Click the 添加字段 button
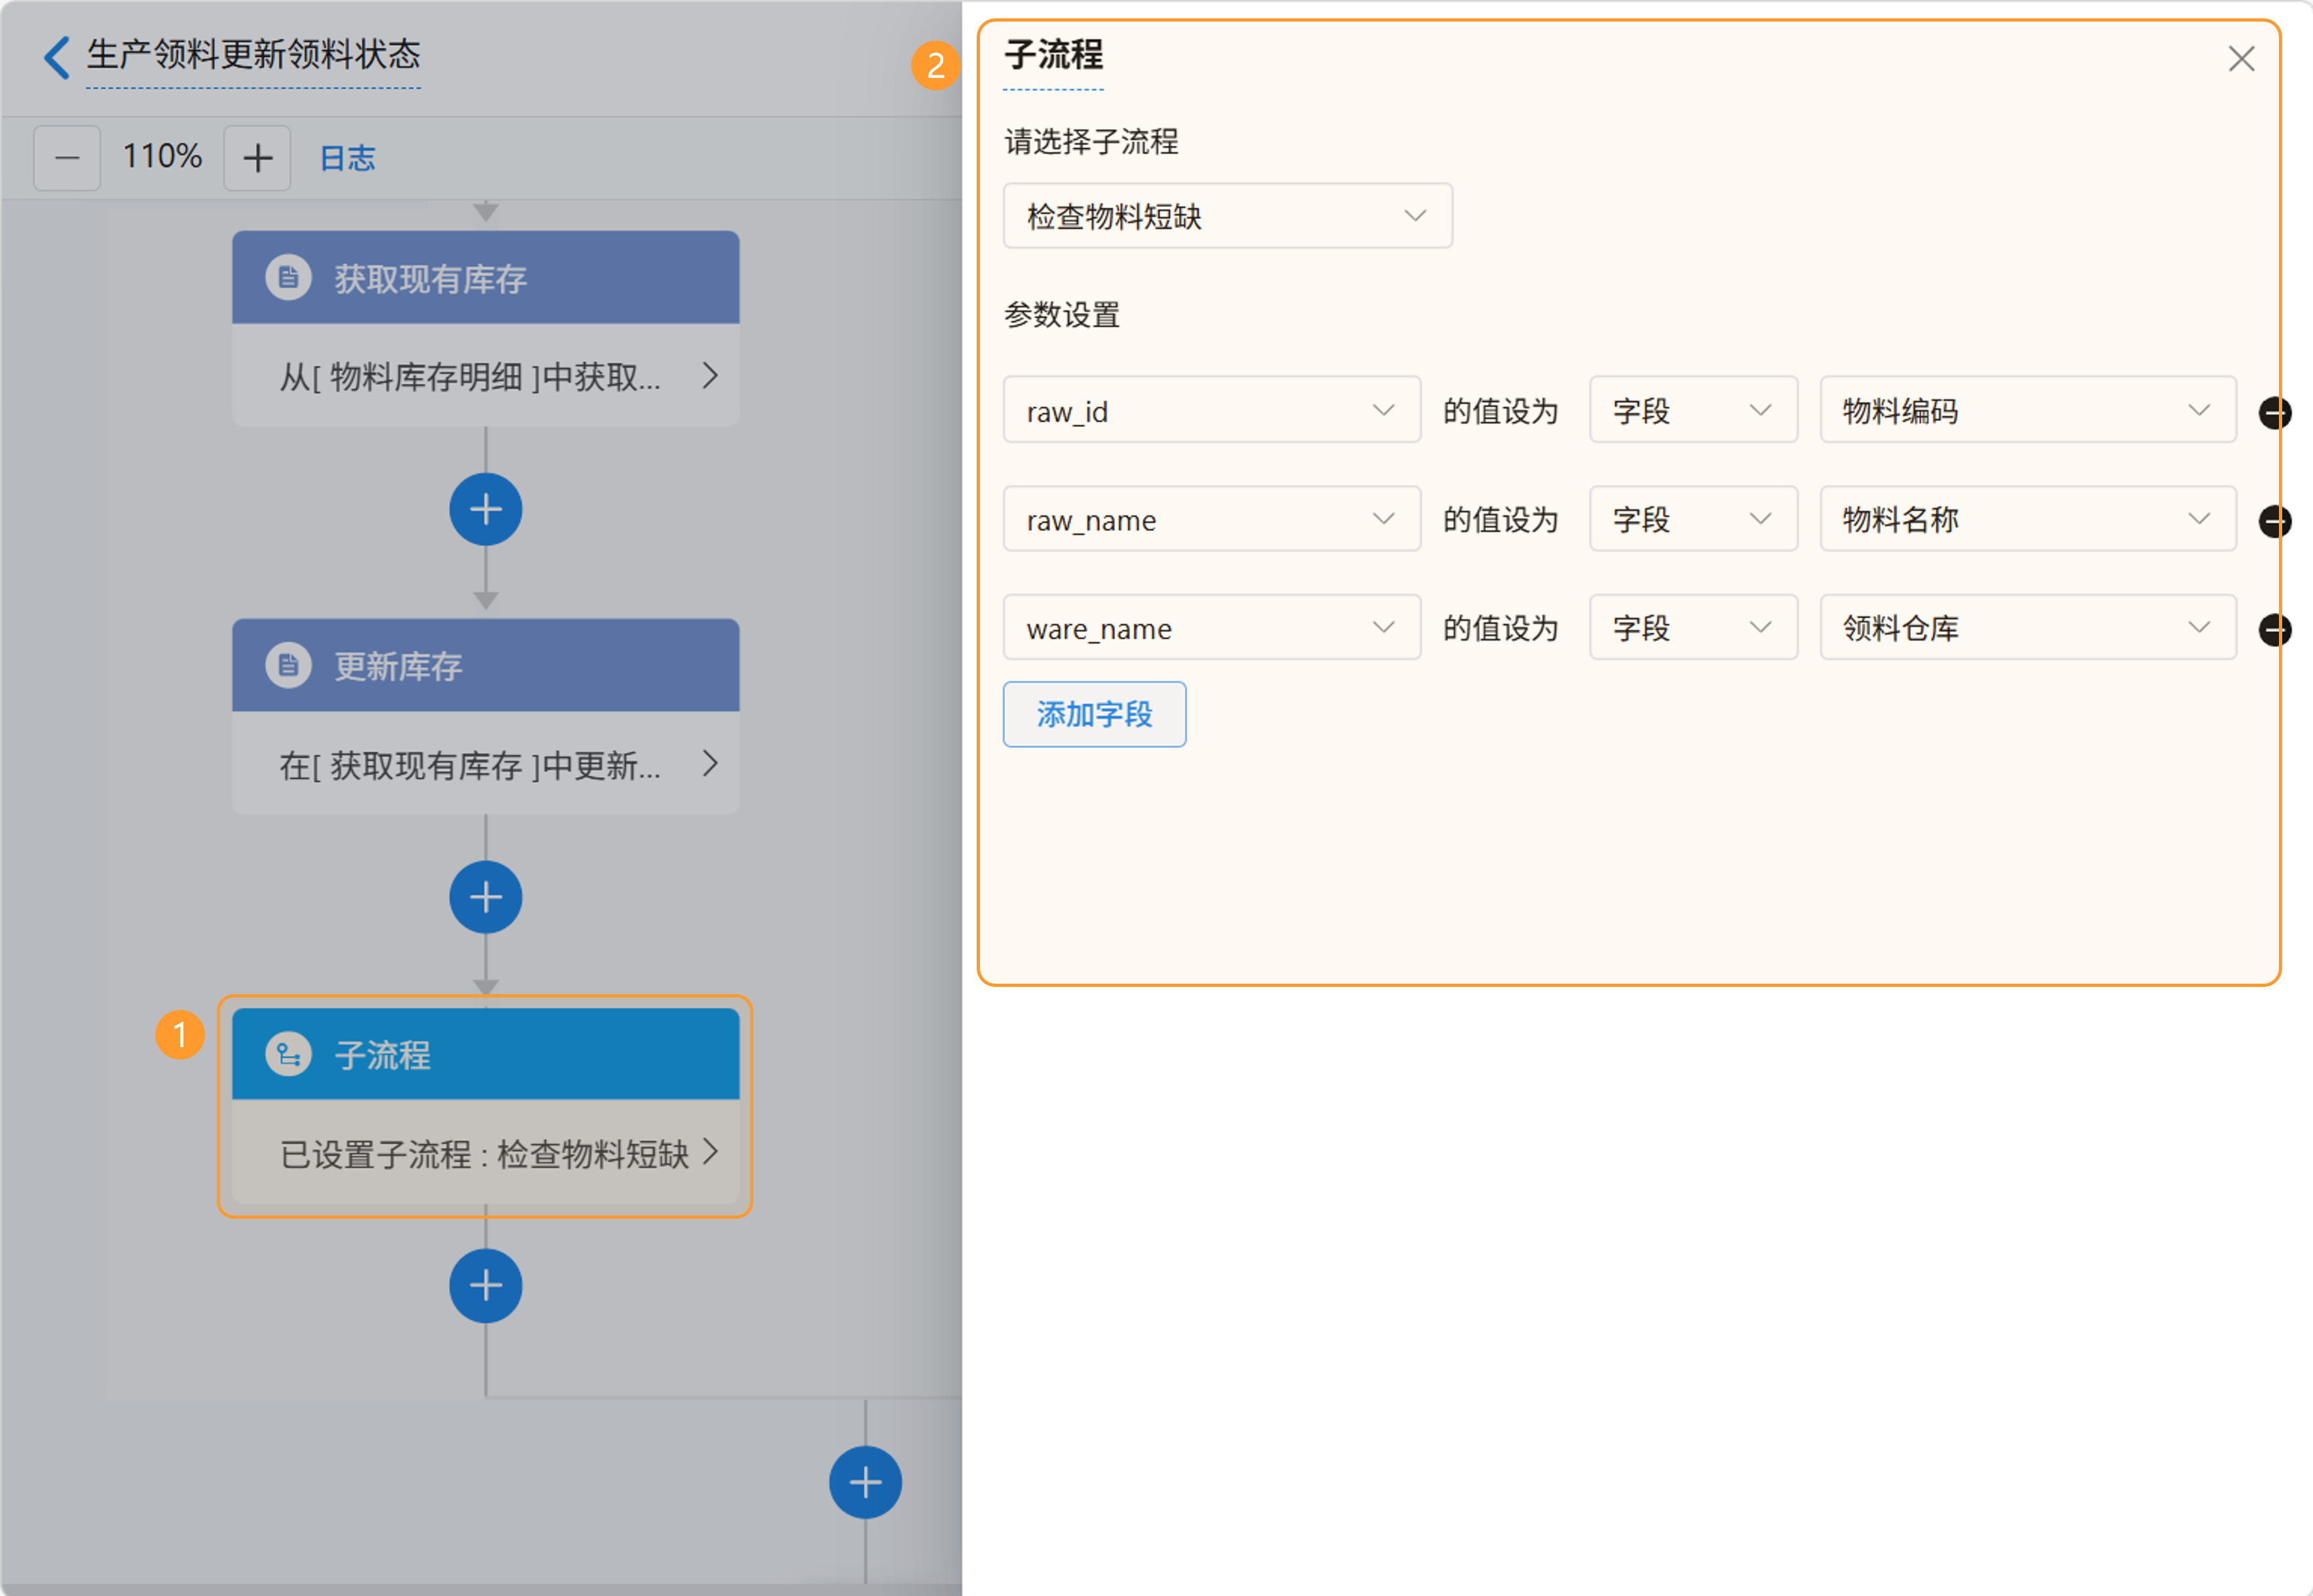 tap(1094, 714)
